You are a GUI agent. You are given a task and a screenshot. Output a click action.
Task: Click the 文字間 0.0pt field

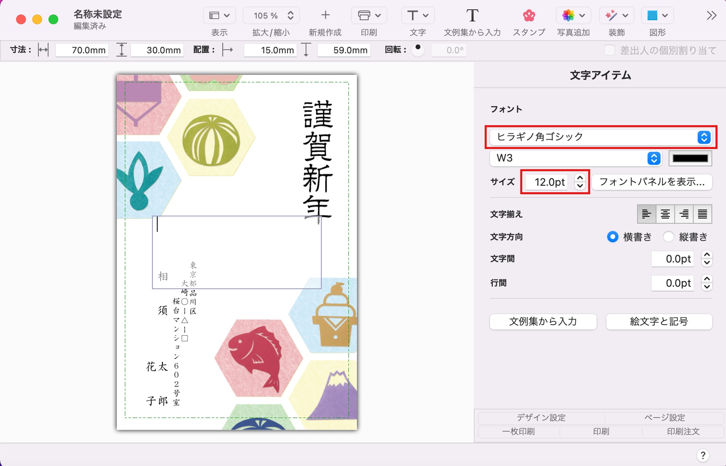(x=673, y=258)
